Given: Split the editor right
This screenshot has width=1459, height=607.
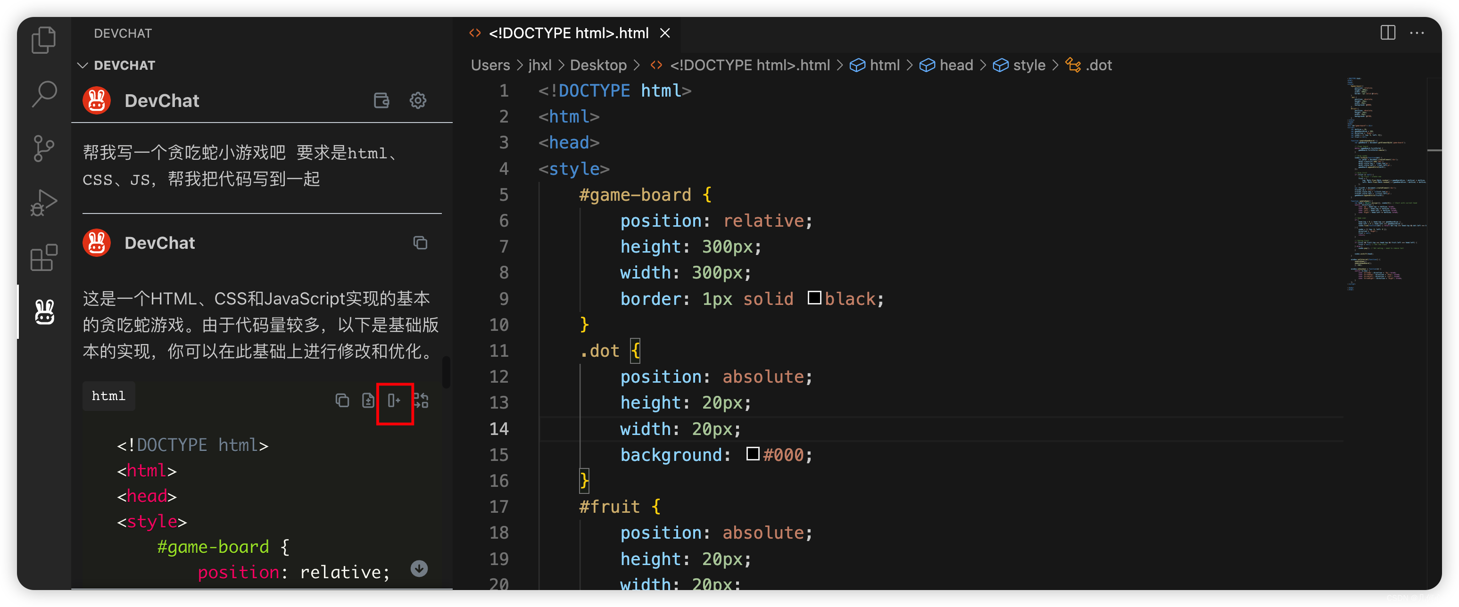Looking at the screenshot, I should pos(1388,33).
